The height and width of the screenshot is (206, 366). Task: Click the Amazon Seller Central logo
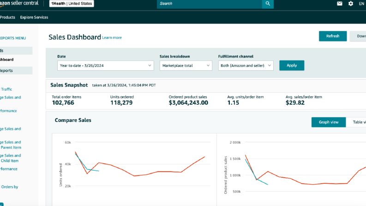(19, 3)
